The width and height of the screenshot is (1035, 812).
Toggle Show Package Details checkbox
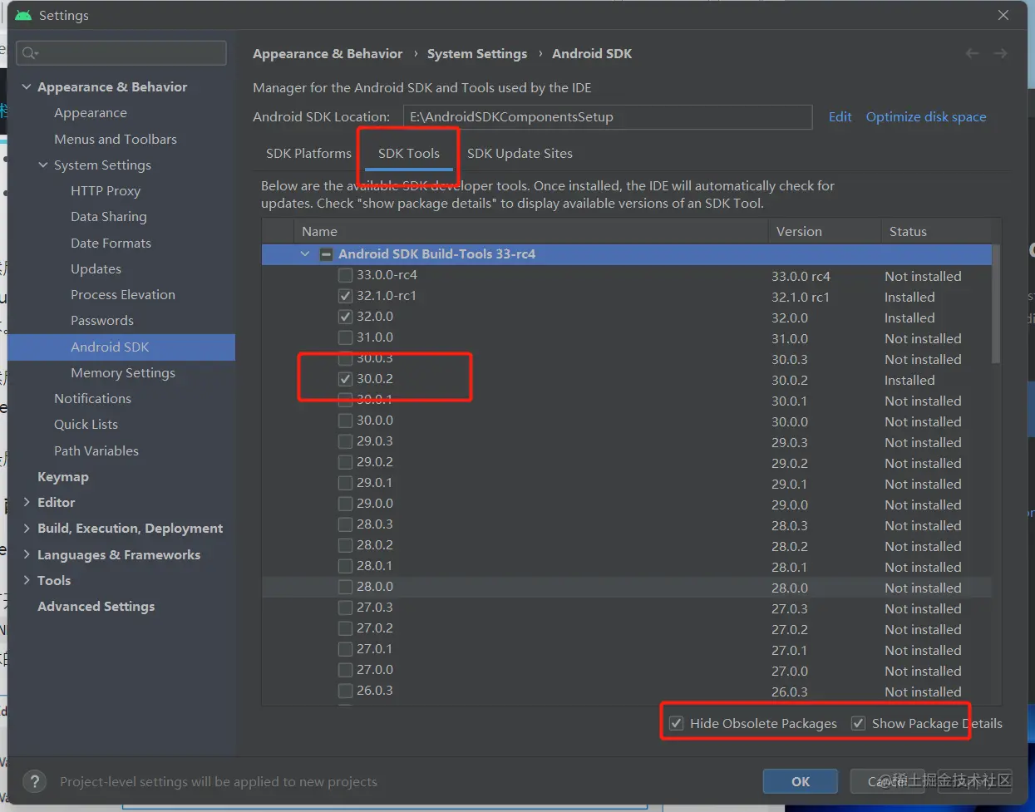858,723
